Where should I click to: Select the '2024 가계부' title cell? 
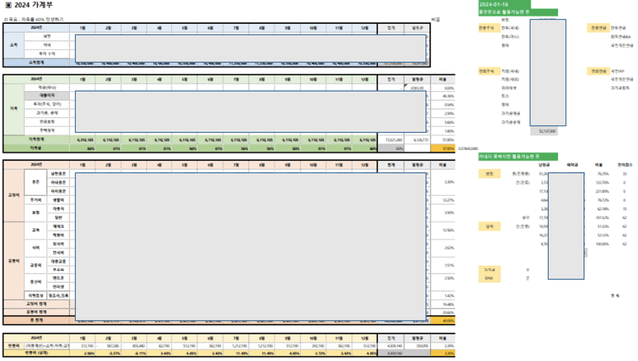pyautogui.click(x=33, y=5)
